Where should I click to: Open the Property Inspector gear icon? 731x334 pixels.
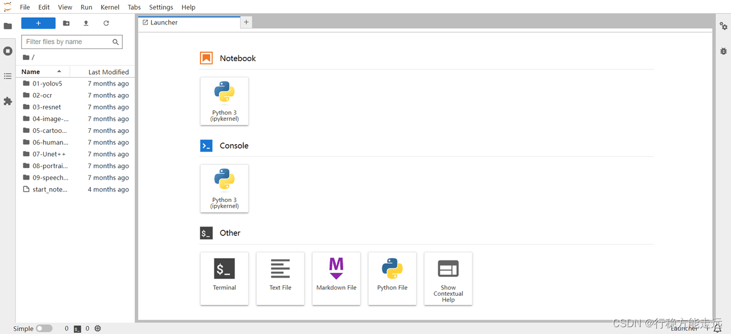(724, 26)
